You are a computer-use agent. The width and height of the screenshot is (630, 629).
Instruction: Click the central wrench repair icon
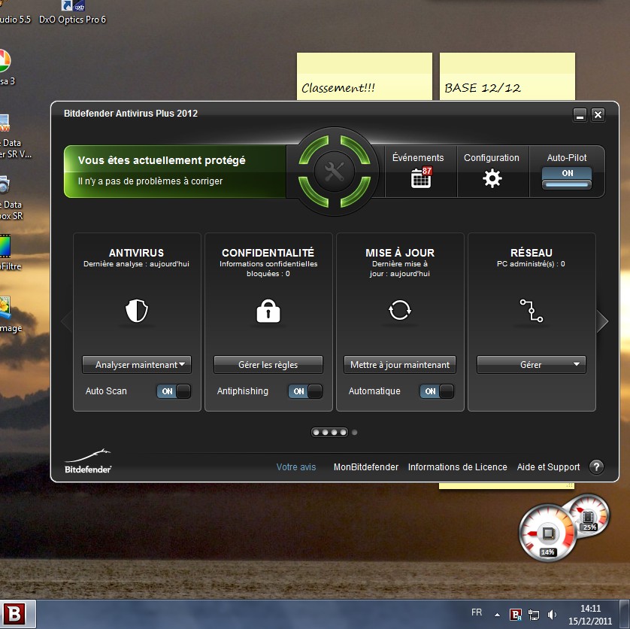click(x=334, y=172)
